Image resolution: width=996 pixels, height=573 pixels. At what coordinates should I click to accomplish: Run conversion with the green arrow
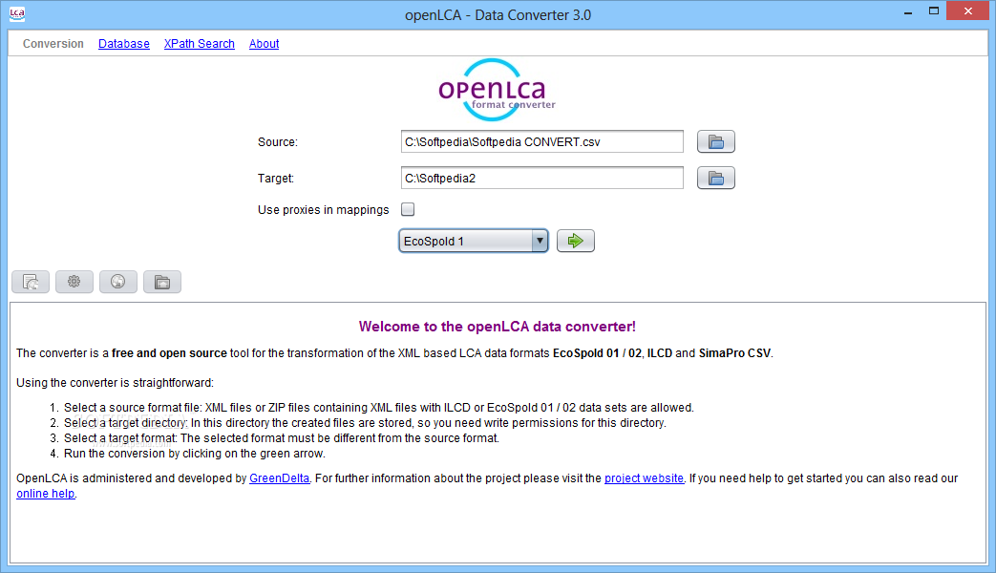(x=576, y=241)
